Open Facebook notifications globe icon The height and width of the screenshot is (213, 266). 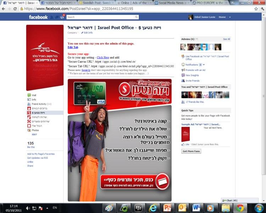click(62, 17)
